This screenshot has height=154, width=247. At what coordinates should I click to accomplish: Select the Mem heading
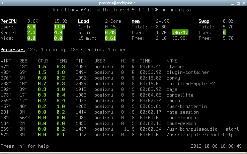[x=136, y=21]
